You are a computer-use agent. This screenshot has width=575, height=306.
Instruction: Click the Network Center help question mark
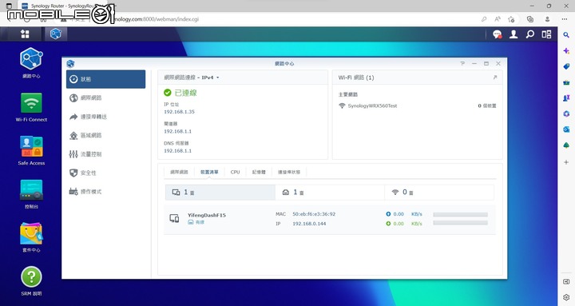tap(462, 63)
